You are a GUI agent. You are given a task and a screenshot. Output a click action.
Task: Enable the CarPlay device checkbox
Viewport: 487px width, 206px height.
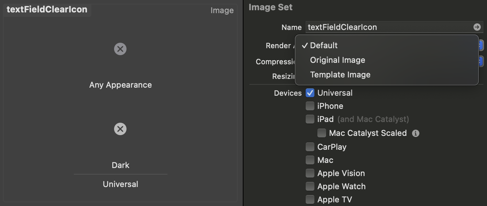click(310, 147)
